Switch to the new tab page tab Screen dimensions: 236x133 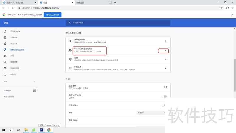click(92, 3)
